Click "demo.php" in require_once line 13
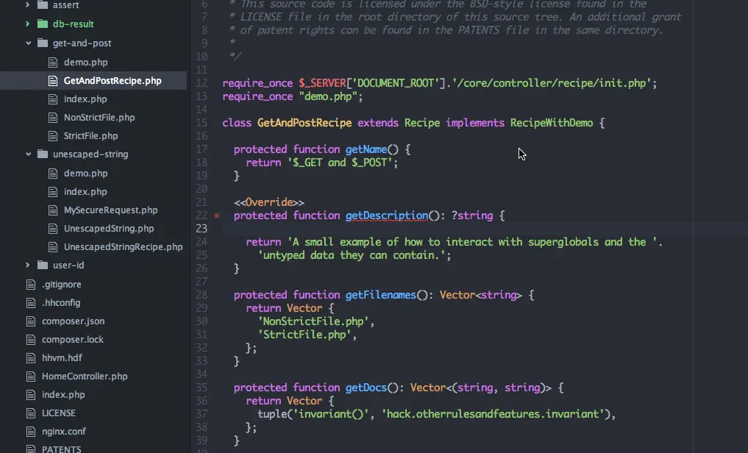Screen dimensions: 748x453 pyautogui.click(x=328, y=96)
